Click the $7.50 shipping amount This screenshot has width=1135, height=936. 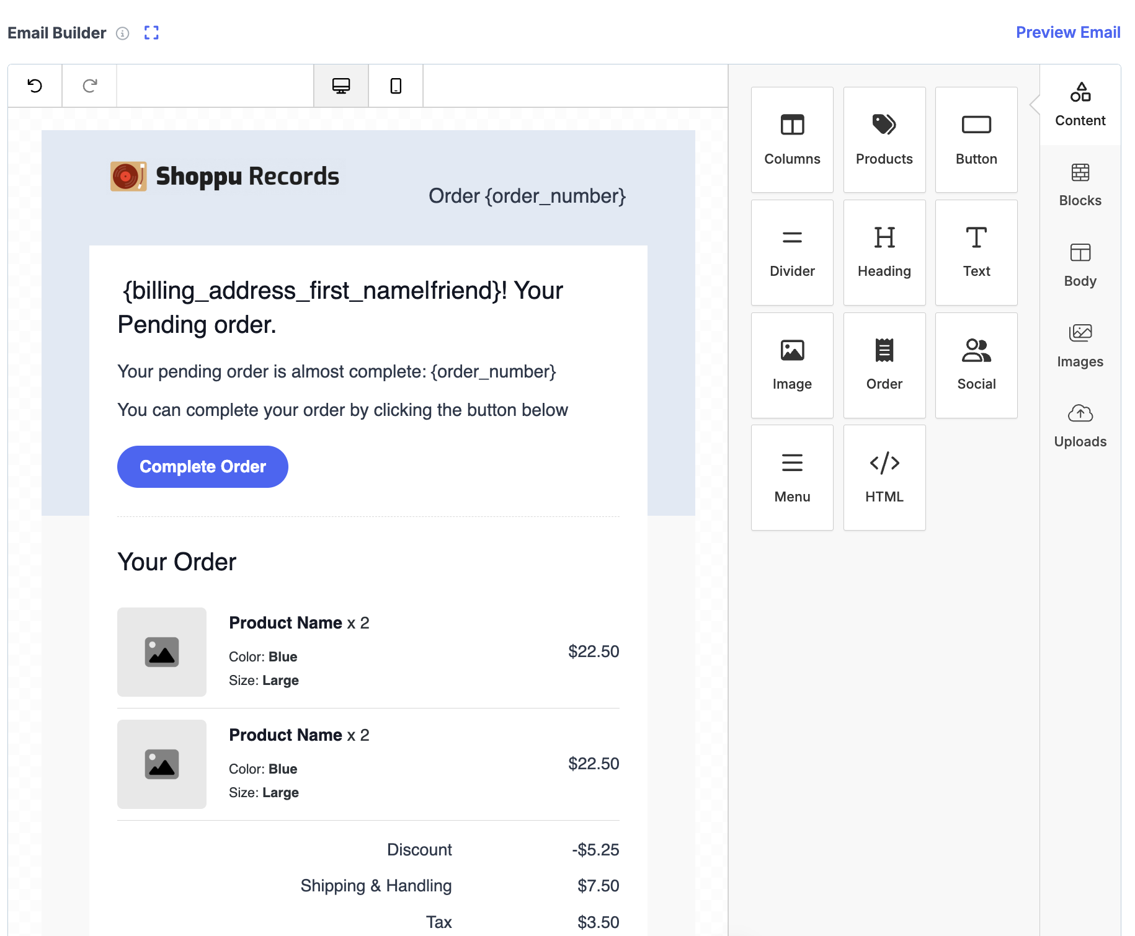pyautogui.click(x=598, y=886)
